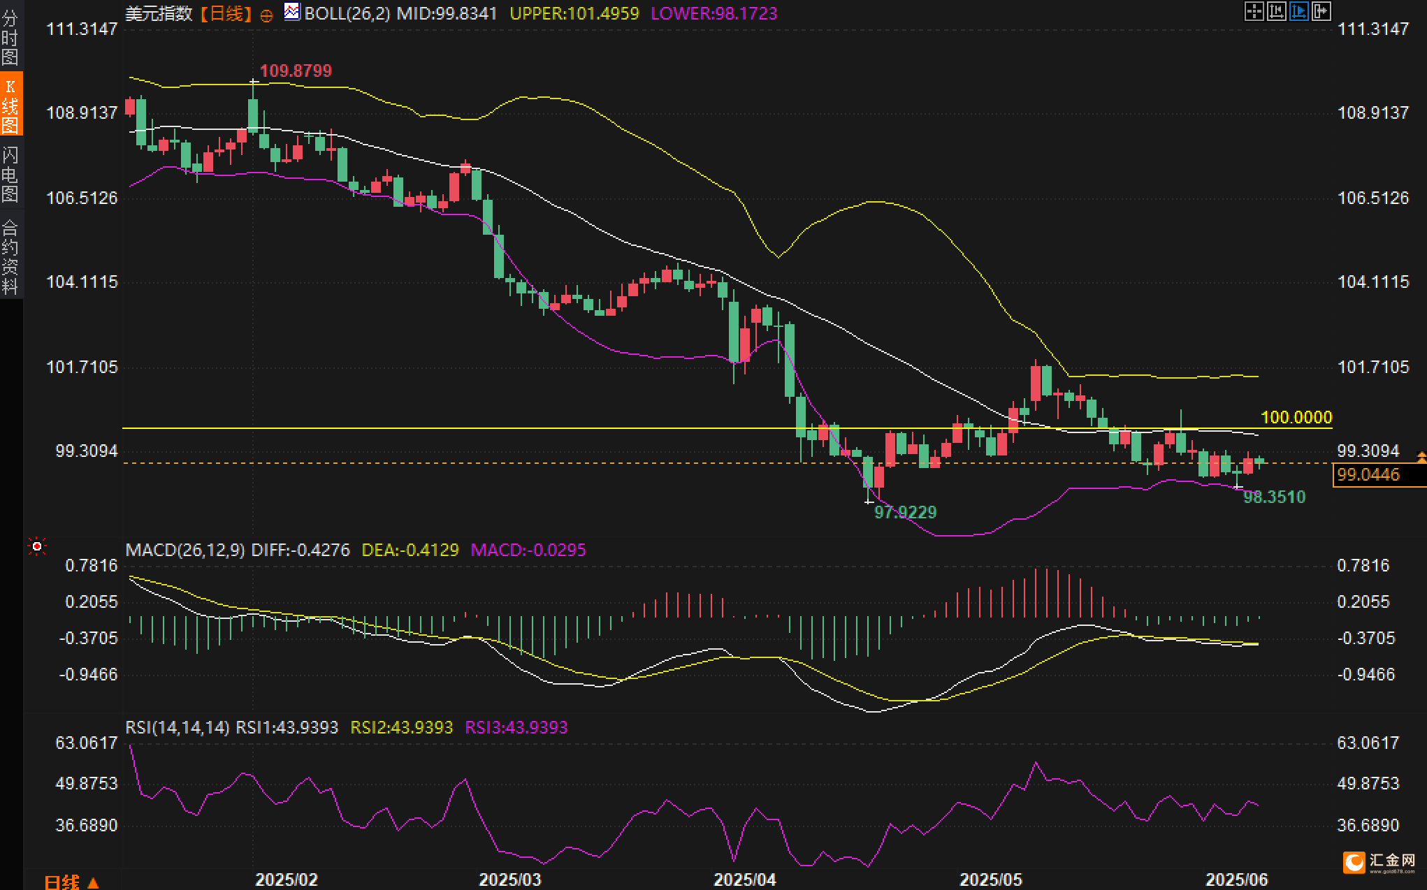Click the 【日线】 period label in chart title
The width and height of the screenshot is (1427, 890).
coord(225,13)
